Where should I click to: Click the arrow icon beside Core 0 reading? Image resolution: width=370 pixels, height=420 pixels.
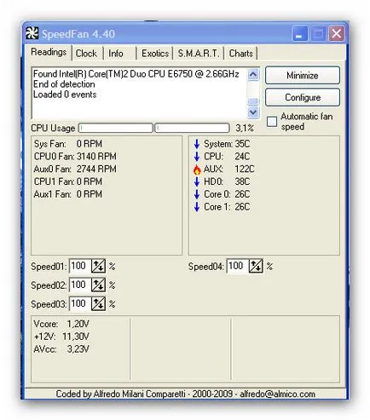[197, 194]
